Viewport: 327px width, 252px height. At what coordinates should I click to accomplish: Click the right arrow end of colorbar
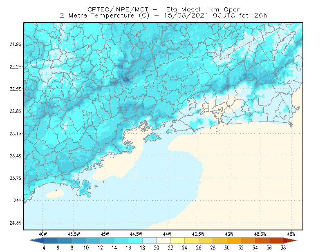click(x=290, y=241)
